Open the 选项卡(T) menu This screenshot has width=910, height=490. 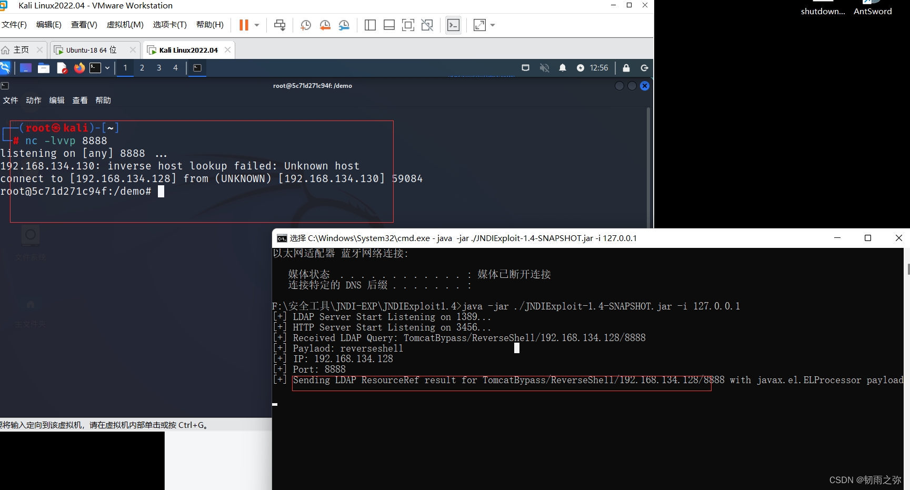[x=170, y=25]
